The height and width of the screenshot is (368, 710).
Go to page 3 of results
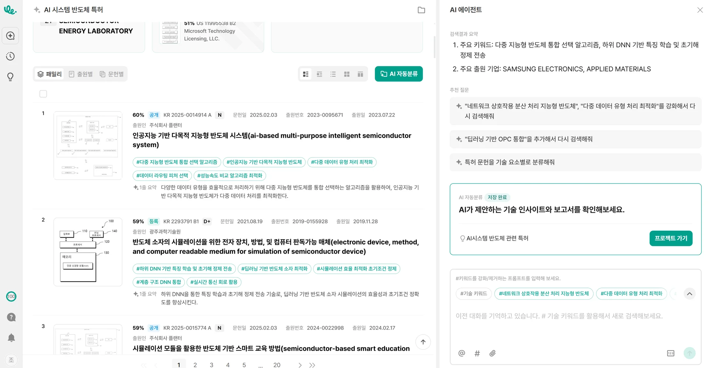(212, 365)
